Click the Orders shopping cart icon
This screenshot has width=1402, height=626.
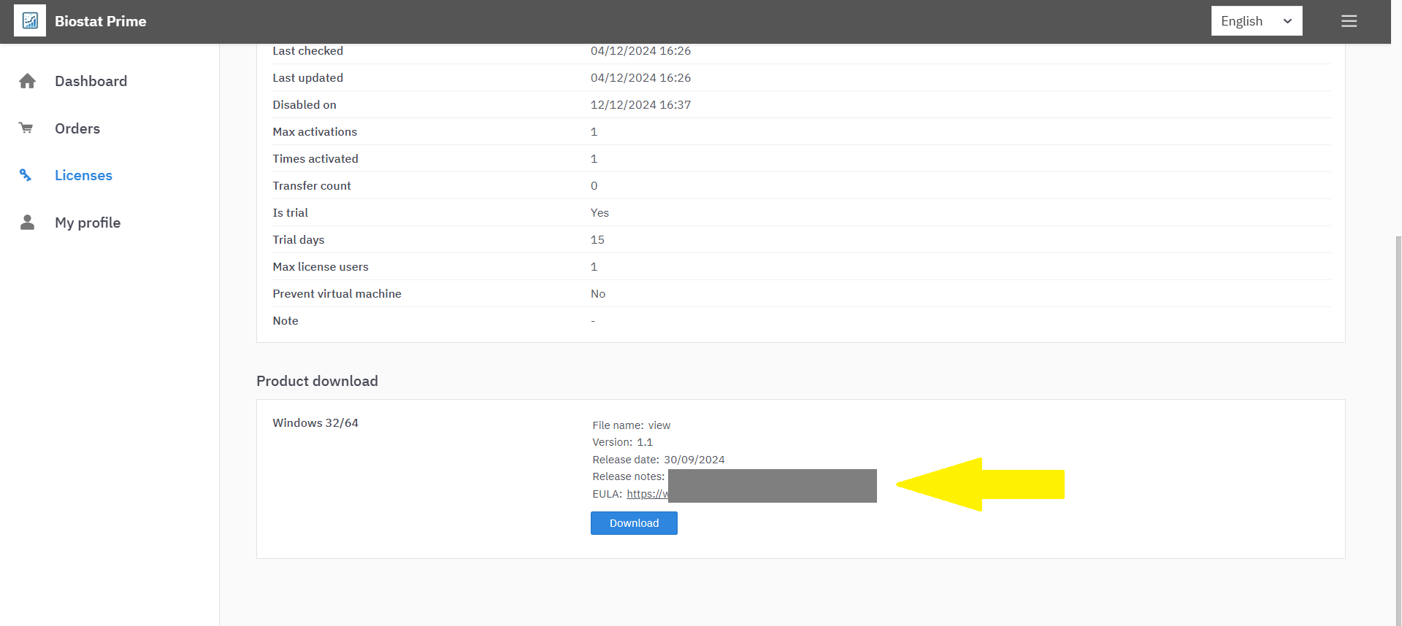click(x=26, y=128)
